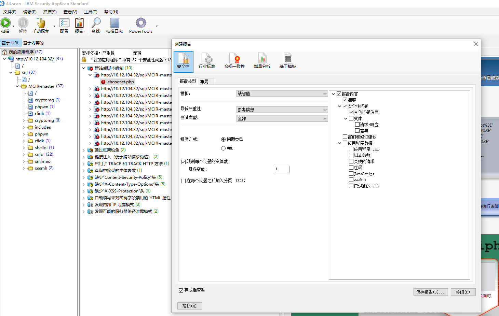Image resolution: width=499 pixels, height=316 pixels.
Task: Open the 测试类型 dropdown
Action: pos(282,118)
